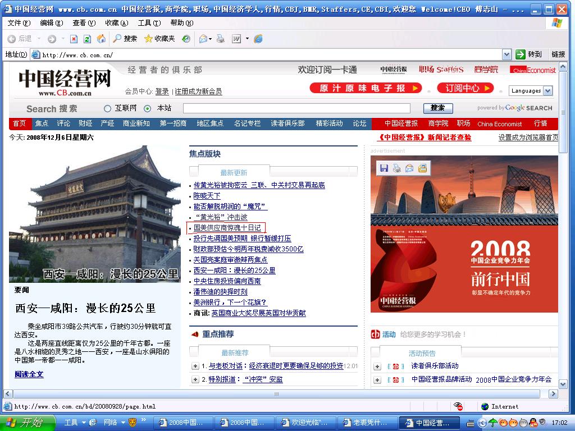This screenshot has width=575, height=431.
Task: Click the Forward navigation arrow icon
Action: (x=52, y=39)
